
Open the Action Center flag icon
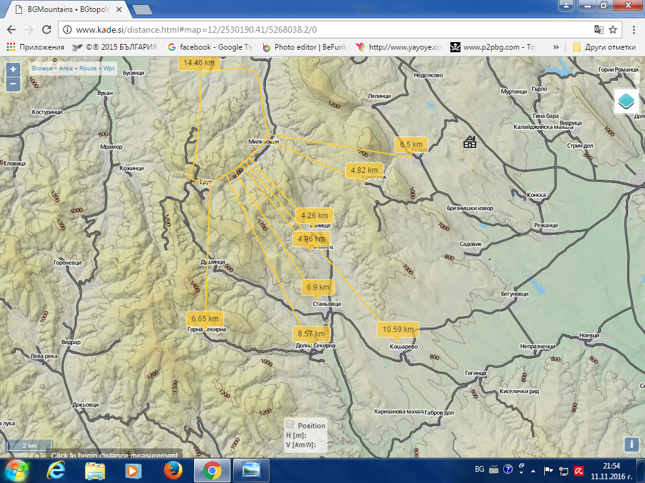pyautogui.click(x=548, y=470)
